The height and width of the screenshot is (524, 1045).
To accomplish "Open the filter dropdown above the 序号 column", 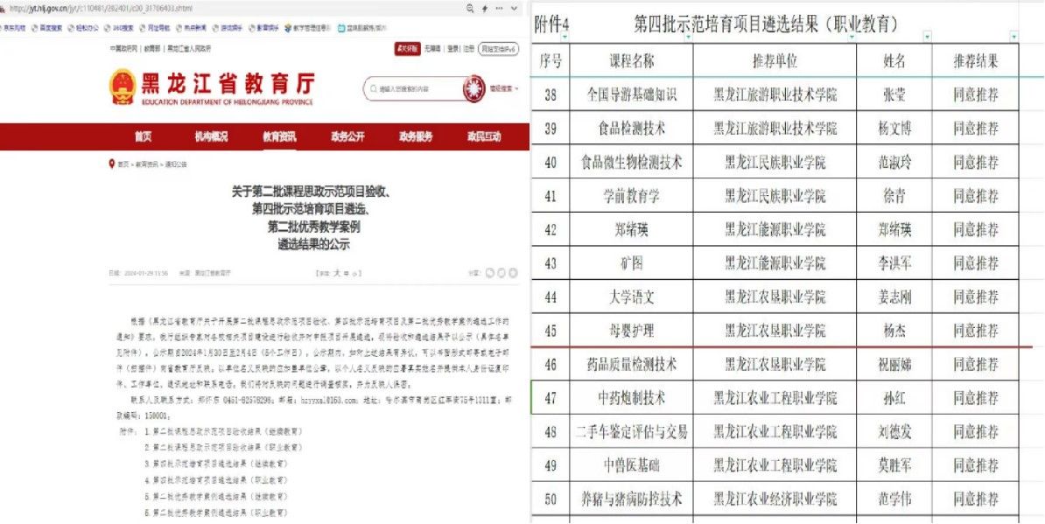I will (x=565, y=37).
